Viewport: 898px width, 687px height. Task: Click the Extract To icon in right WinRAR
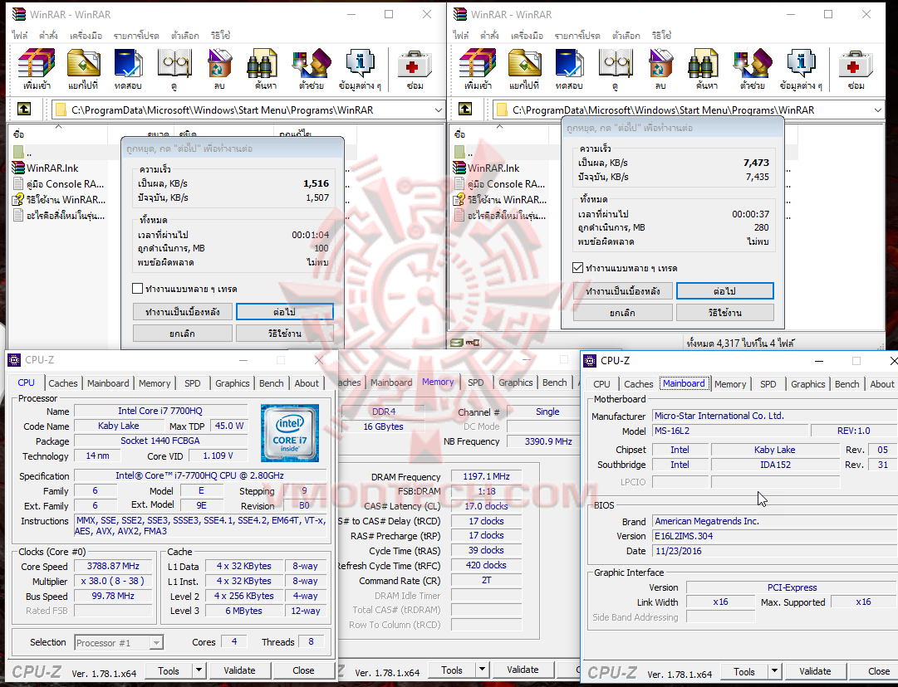coord(524,69)
